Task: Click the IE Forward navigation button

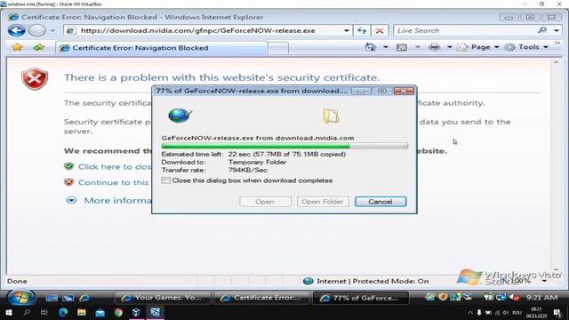Action: (36, 30)
